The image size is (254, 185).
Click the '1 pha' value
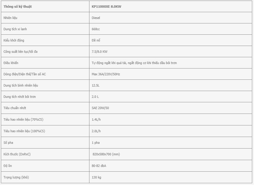96,143
